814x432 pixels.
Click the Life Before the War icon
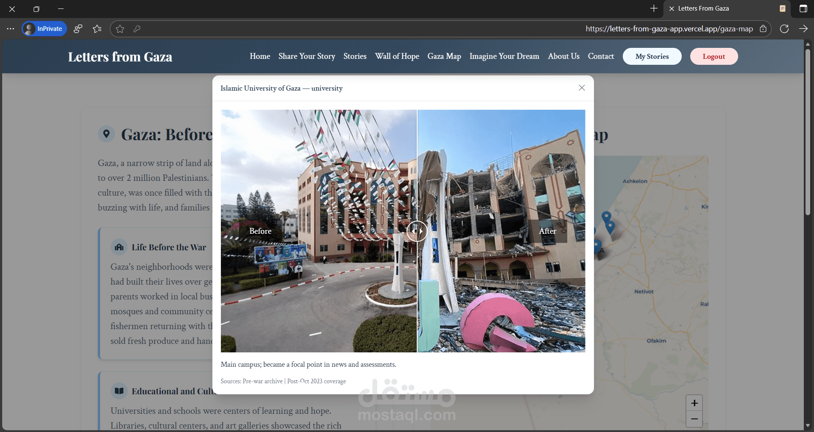coord(119,247)
